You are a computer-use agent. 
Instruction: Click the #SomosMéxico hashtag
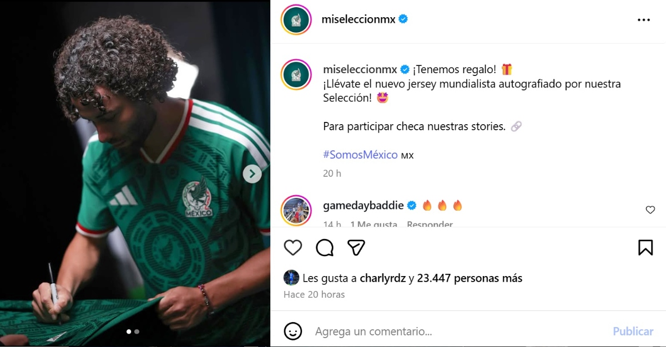pos(360,155)
